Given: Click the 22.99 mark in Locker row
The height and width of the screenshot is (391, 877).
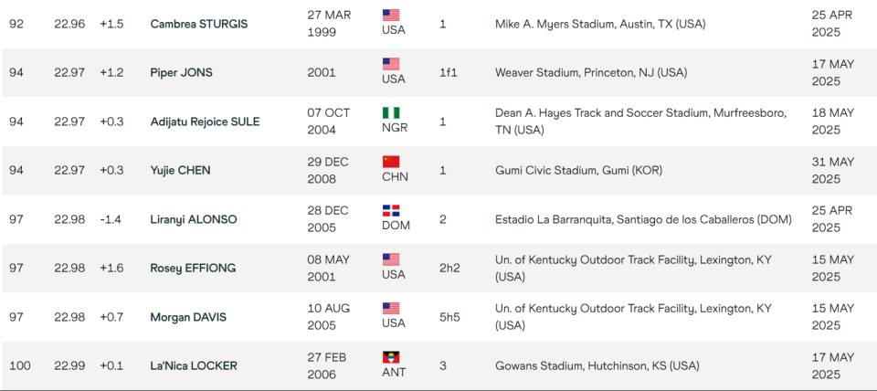Looking at the screenshot, I should pos(69,365).
